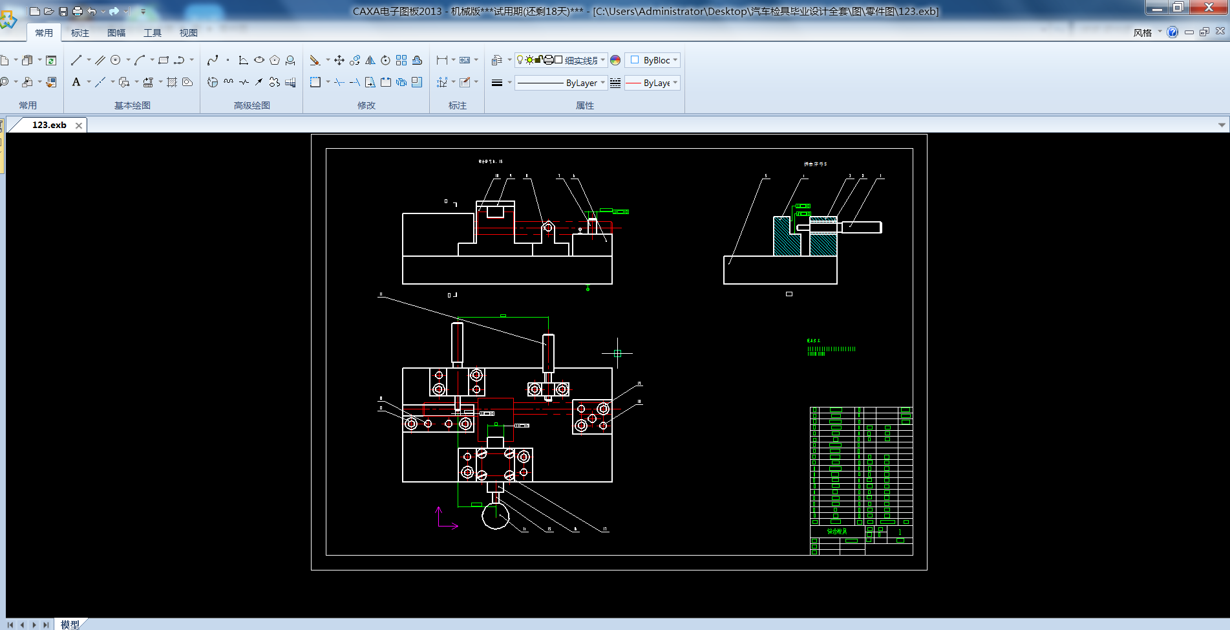Open the color wheel picker
This screenshot has height=630, width=1230.
[x=615, y=60]
